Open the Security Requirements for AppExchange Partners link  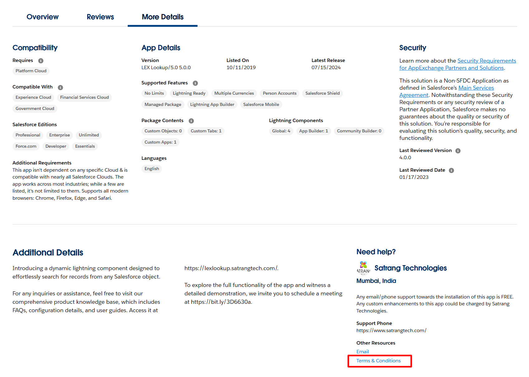point(458,64)
